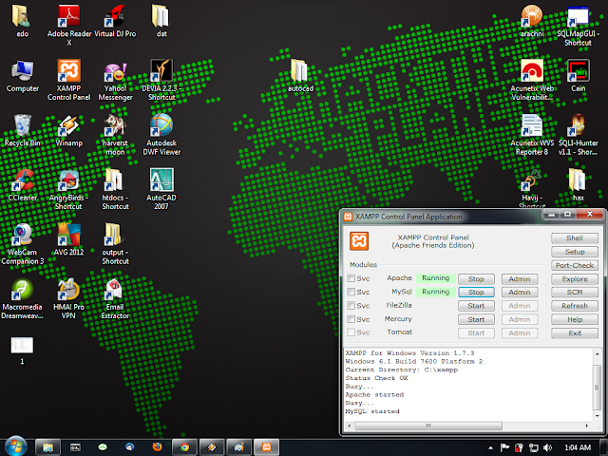
Task: Enable Svc checkbox for FileZilla
Action: tap(351, 306)
